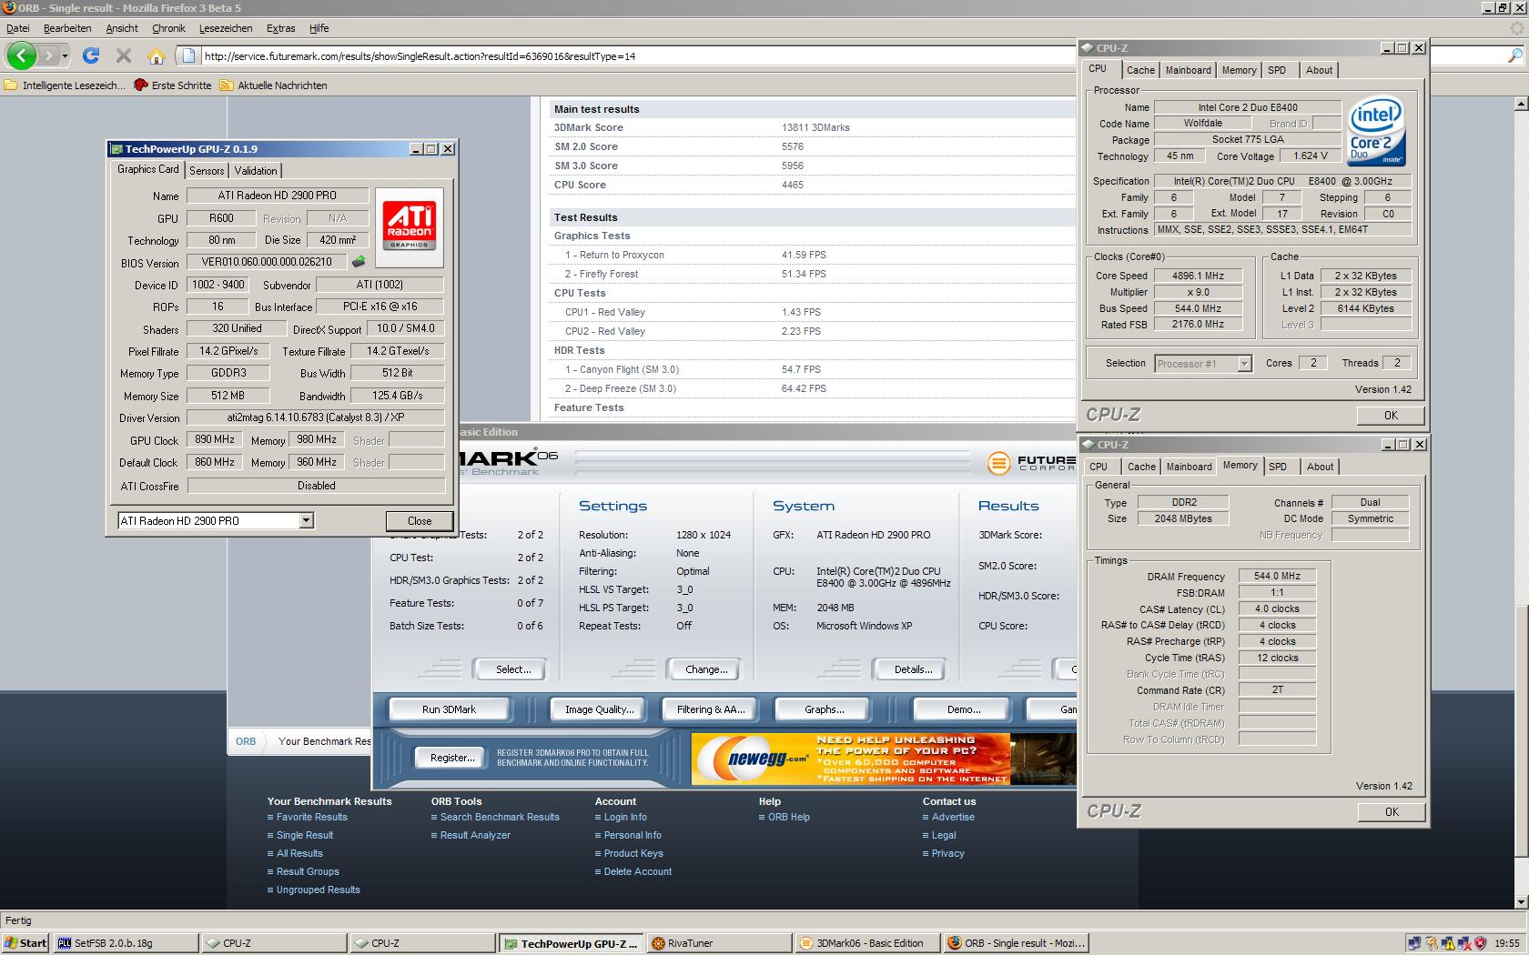This screenshot has height=955, width=1529.
Task: Click the Change... settings button
Action: pos(706,669)
